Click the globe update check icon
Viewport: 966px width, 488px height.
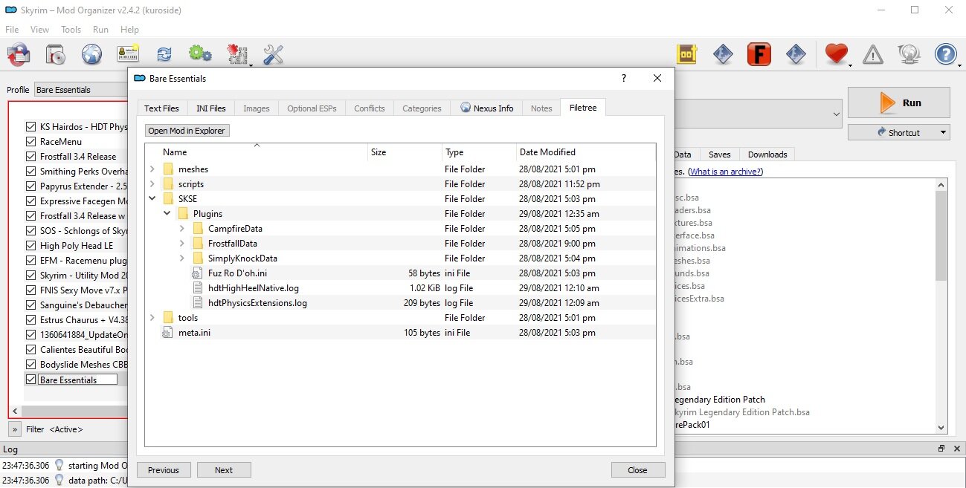909,54
